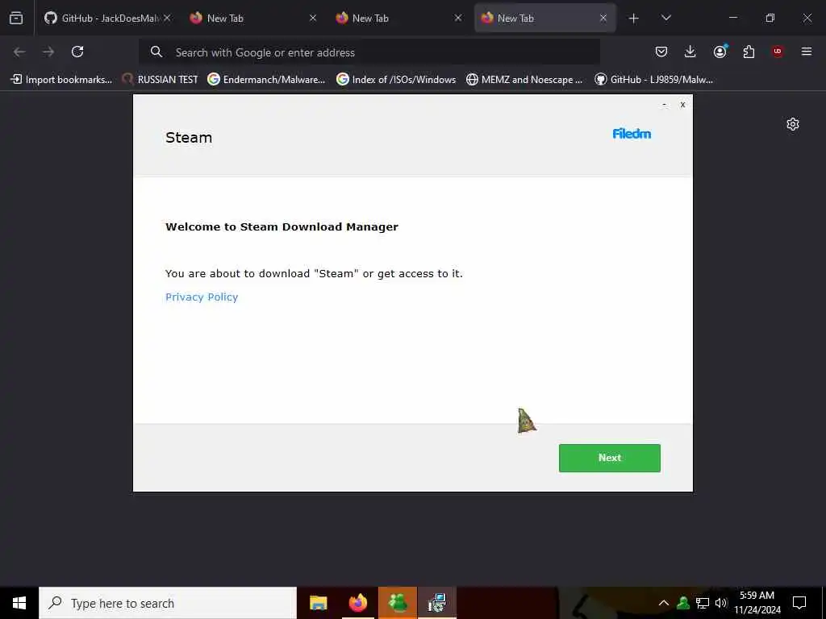
Task: Open the installer app icon on taskbar
Action: (x=437, y=603)
